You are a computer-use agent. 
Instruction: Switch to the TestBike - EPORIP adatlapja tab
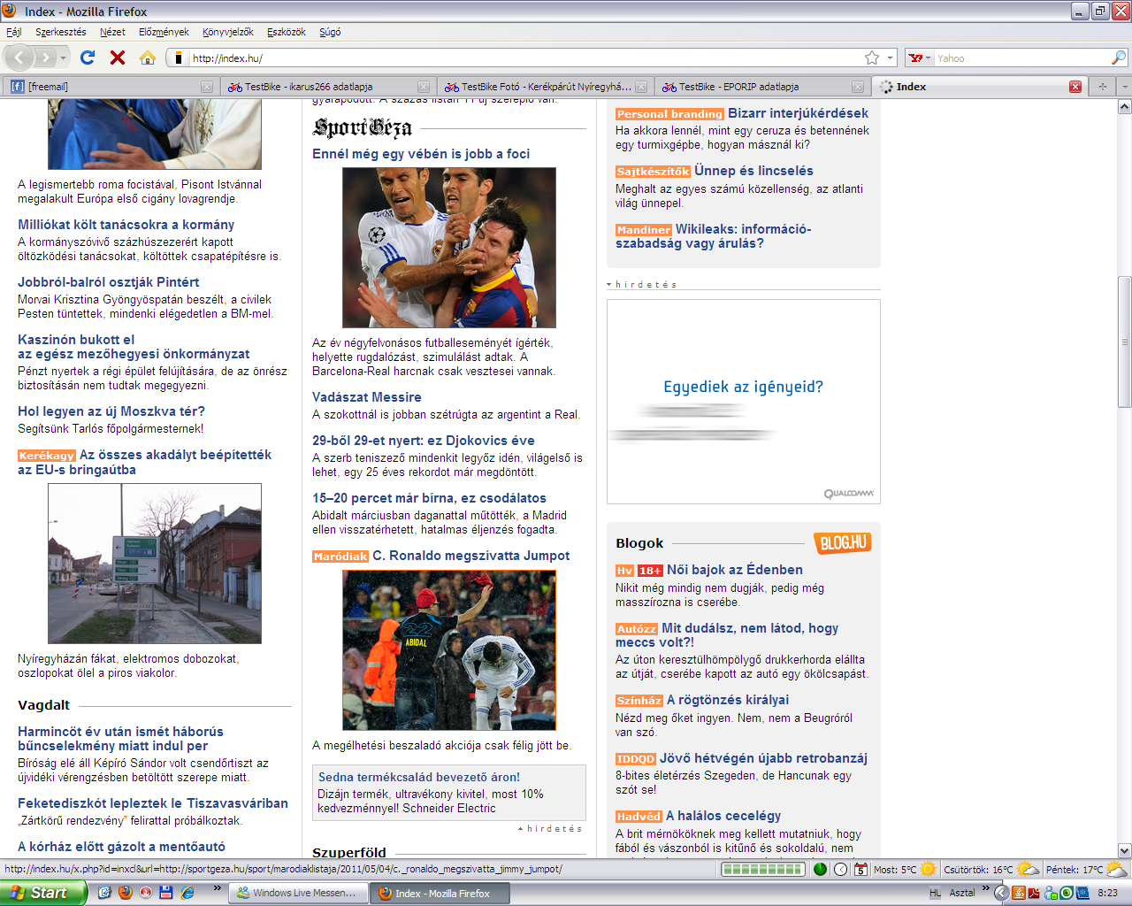[738, 87]
